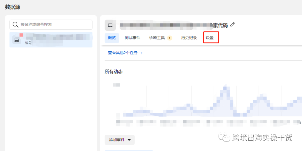The image size is (302, 151).
Task: Click the pixel header laptop icon
Action: (x=110, y=25)
